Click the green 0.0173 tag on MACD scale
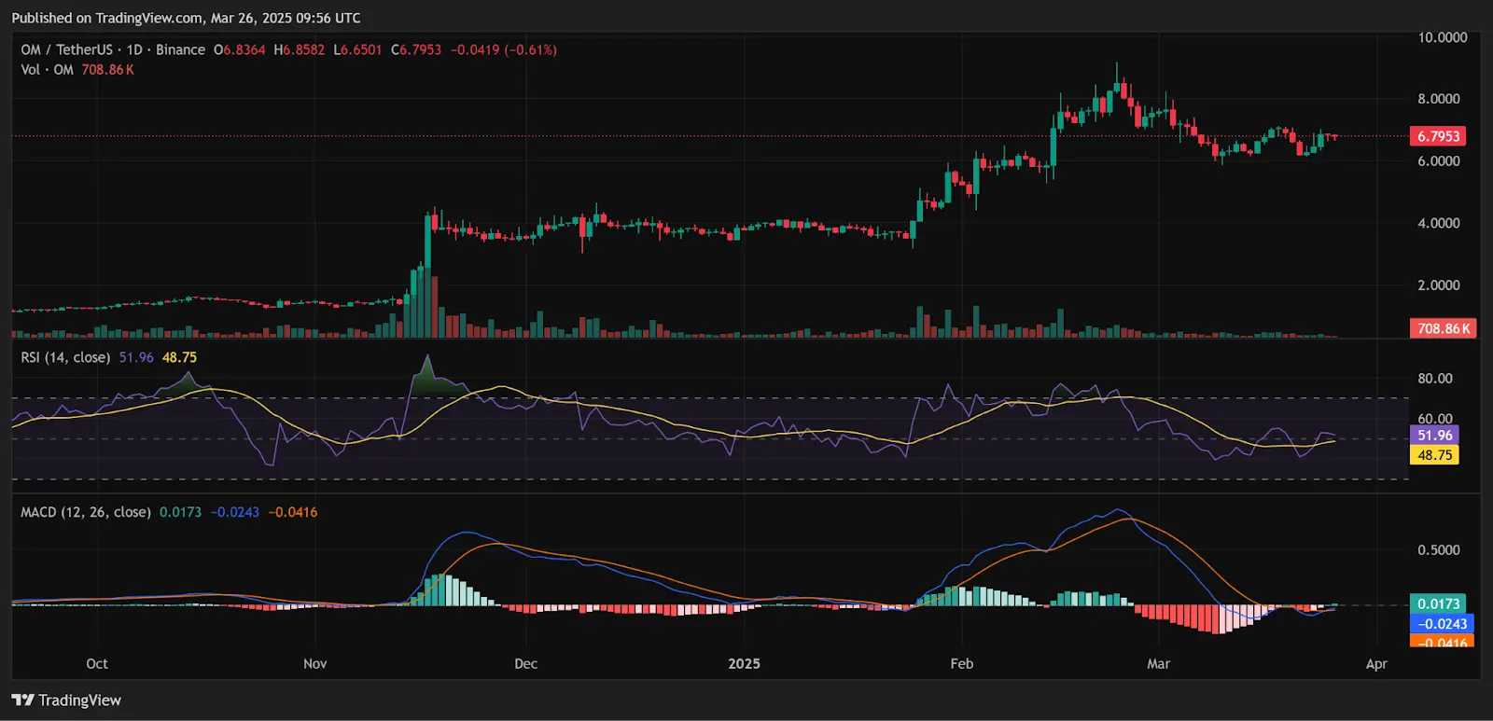The height and width of the screenshot is (721, 1493). point(1438,604)
